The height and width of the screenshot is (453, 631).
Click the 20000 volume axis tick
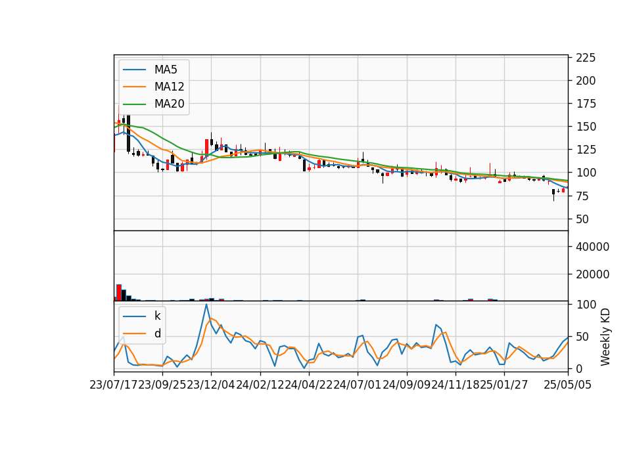coord(592,274)
